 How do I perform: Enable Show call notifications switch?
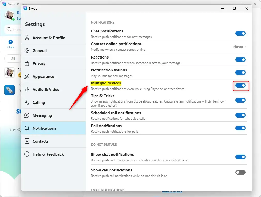[x=240, y=172]
